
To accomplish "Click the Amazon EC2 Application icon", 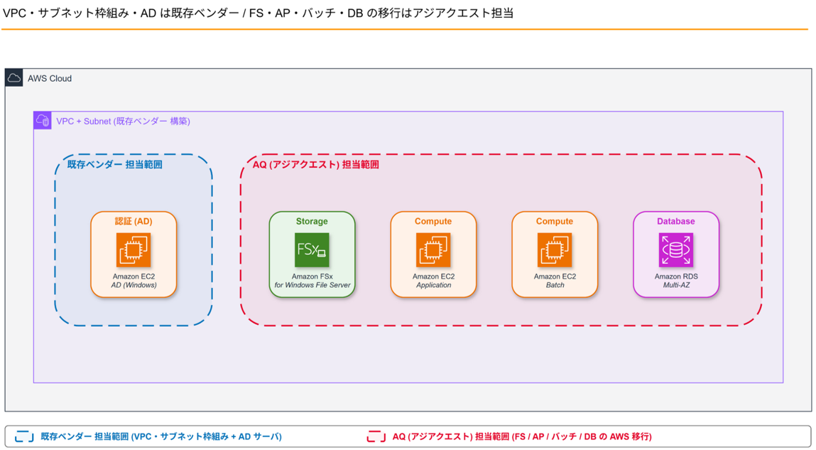I will [433, 250].
